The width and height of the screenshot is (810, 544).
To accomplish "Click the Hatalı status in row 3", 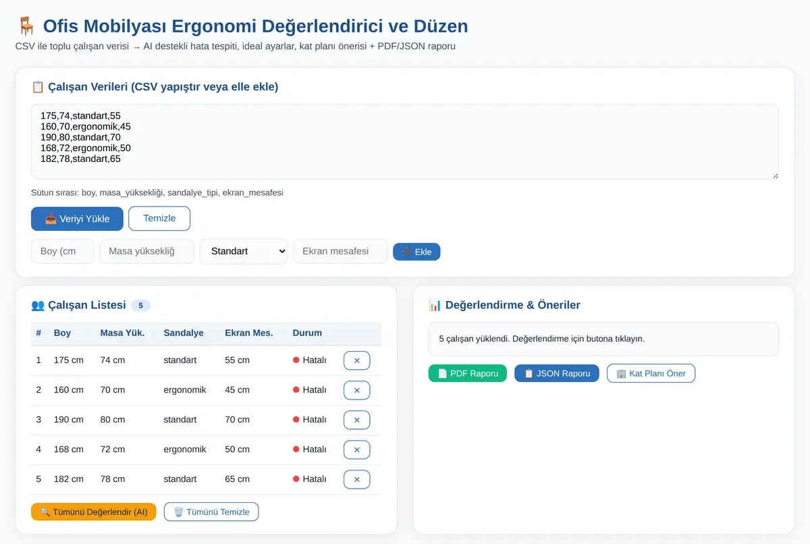I will (x=310, y=420).
